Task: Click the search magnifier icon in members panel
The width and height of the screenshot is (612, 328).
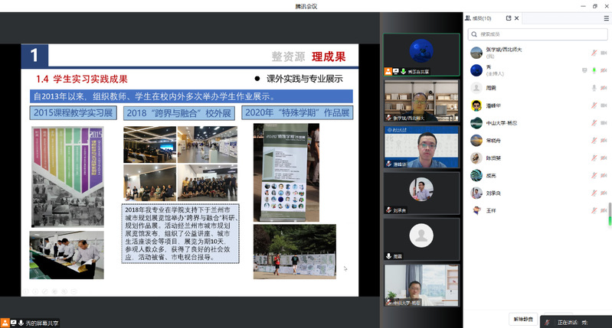Action: pos(475,34)
